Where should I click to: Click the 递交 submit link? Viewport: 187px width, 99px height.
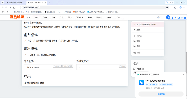pos(148,30)
